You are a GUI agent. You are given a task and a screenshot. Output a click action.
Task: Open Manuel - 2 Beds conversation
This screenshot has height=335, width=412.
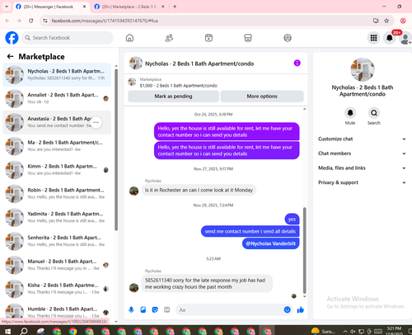57,265
